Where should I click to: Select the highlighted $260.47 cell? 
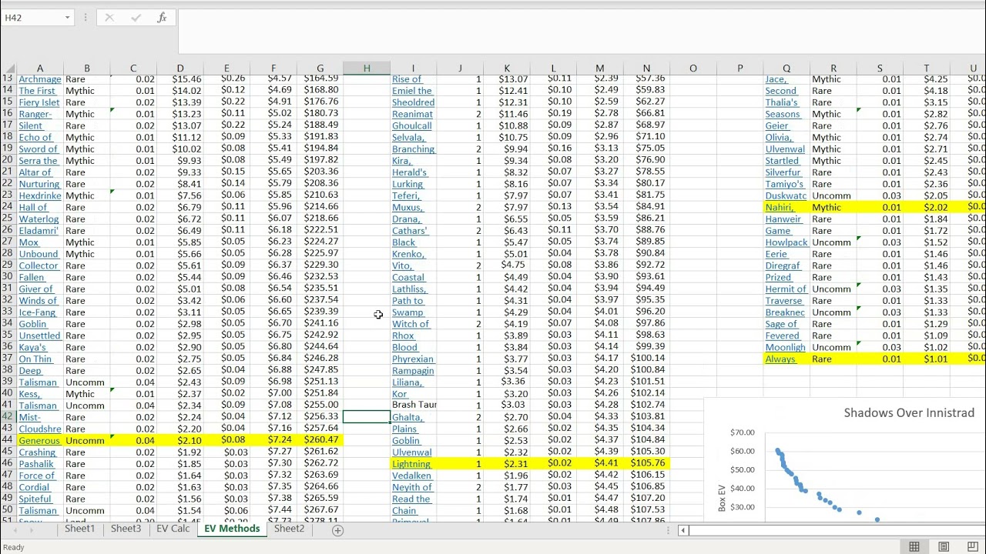320,440
